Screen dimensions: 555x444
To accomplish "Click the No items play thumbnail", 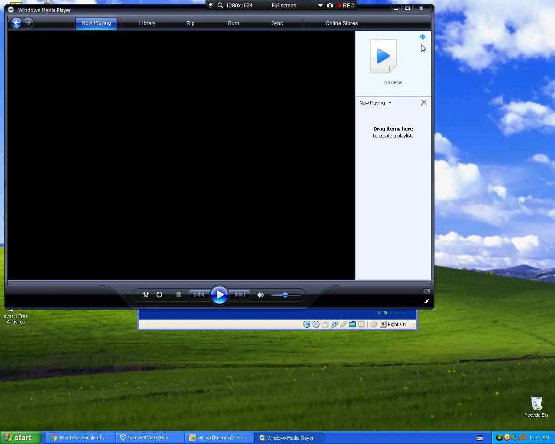I will click(383, 56).
